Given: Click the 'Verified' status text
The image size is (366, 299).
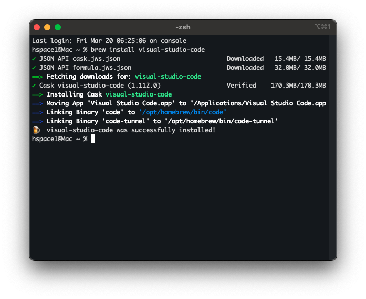Looking at the screenshot, I should point(242,86).
